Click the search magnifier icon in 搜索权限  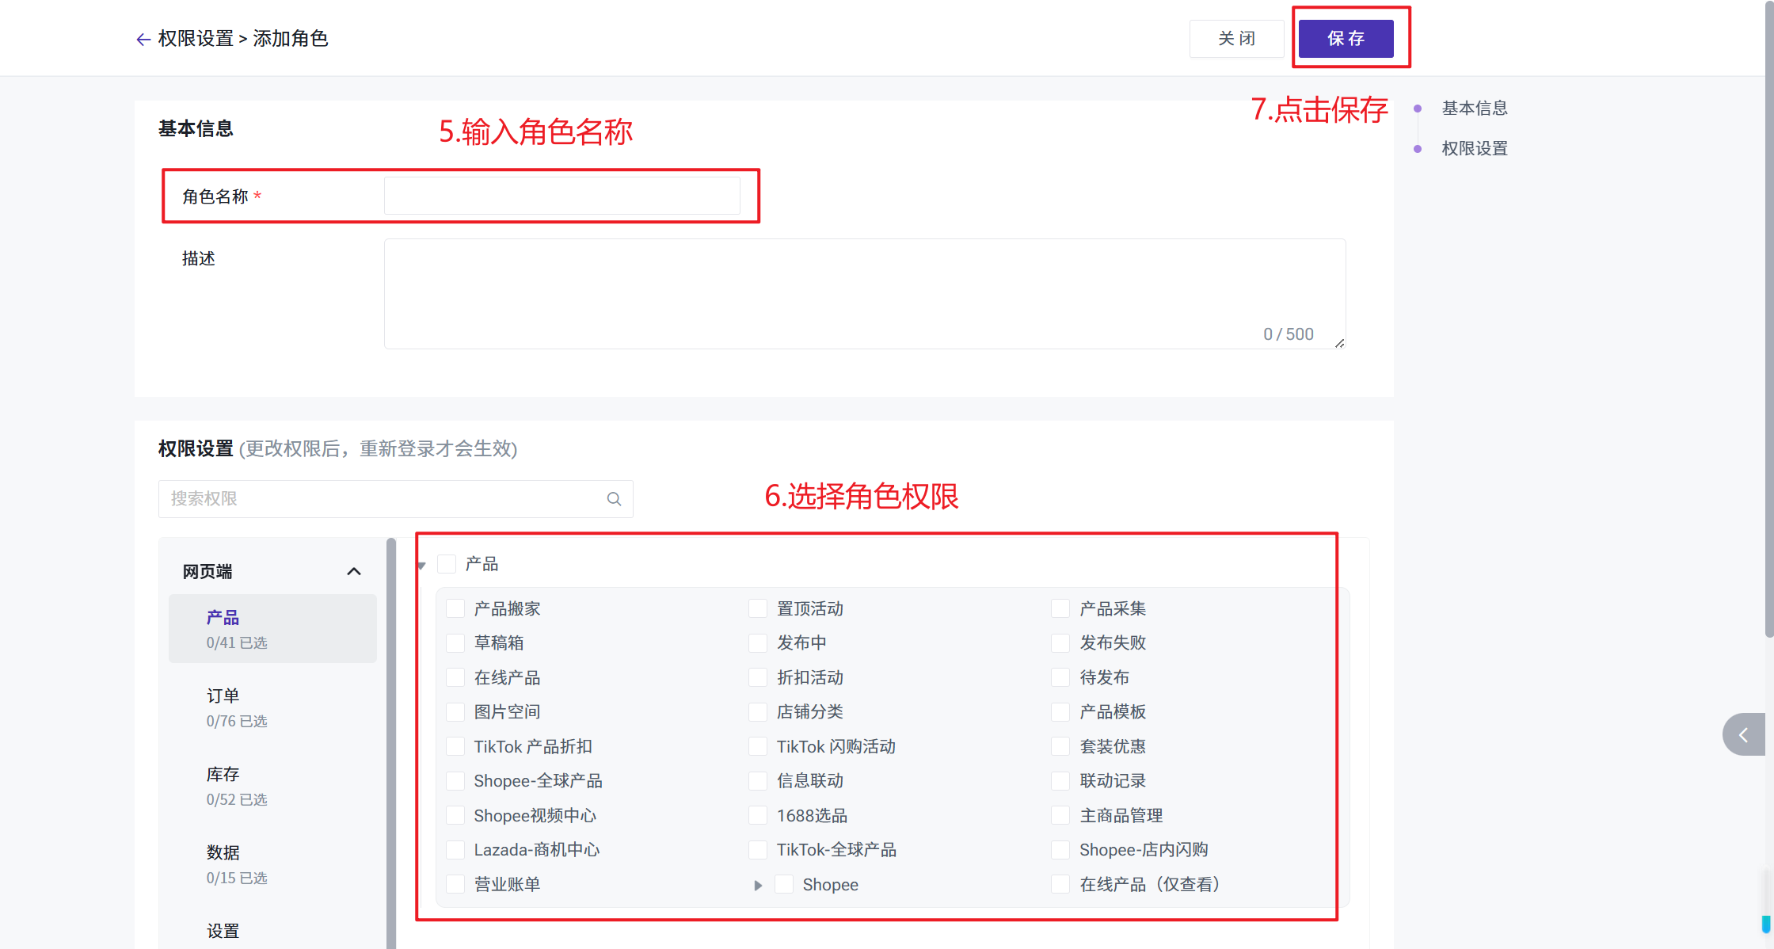(x=614, y=499)
